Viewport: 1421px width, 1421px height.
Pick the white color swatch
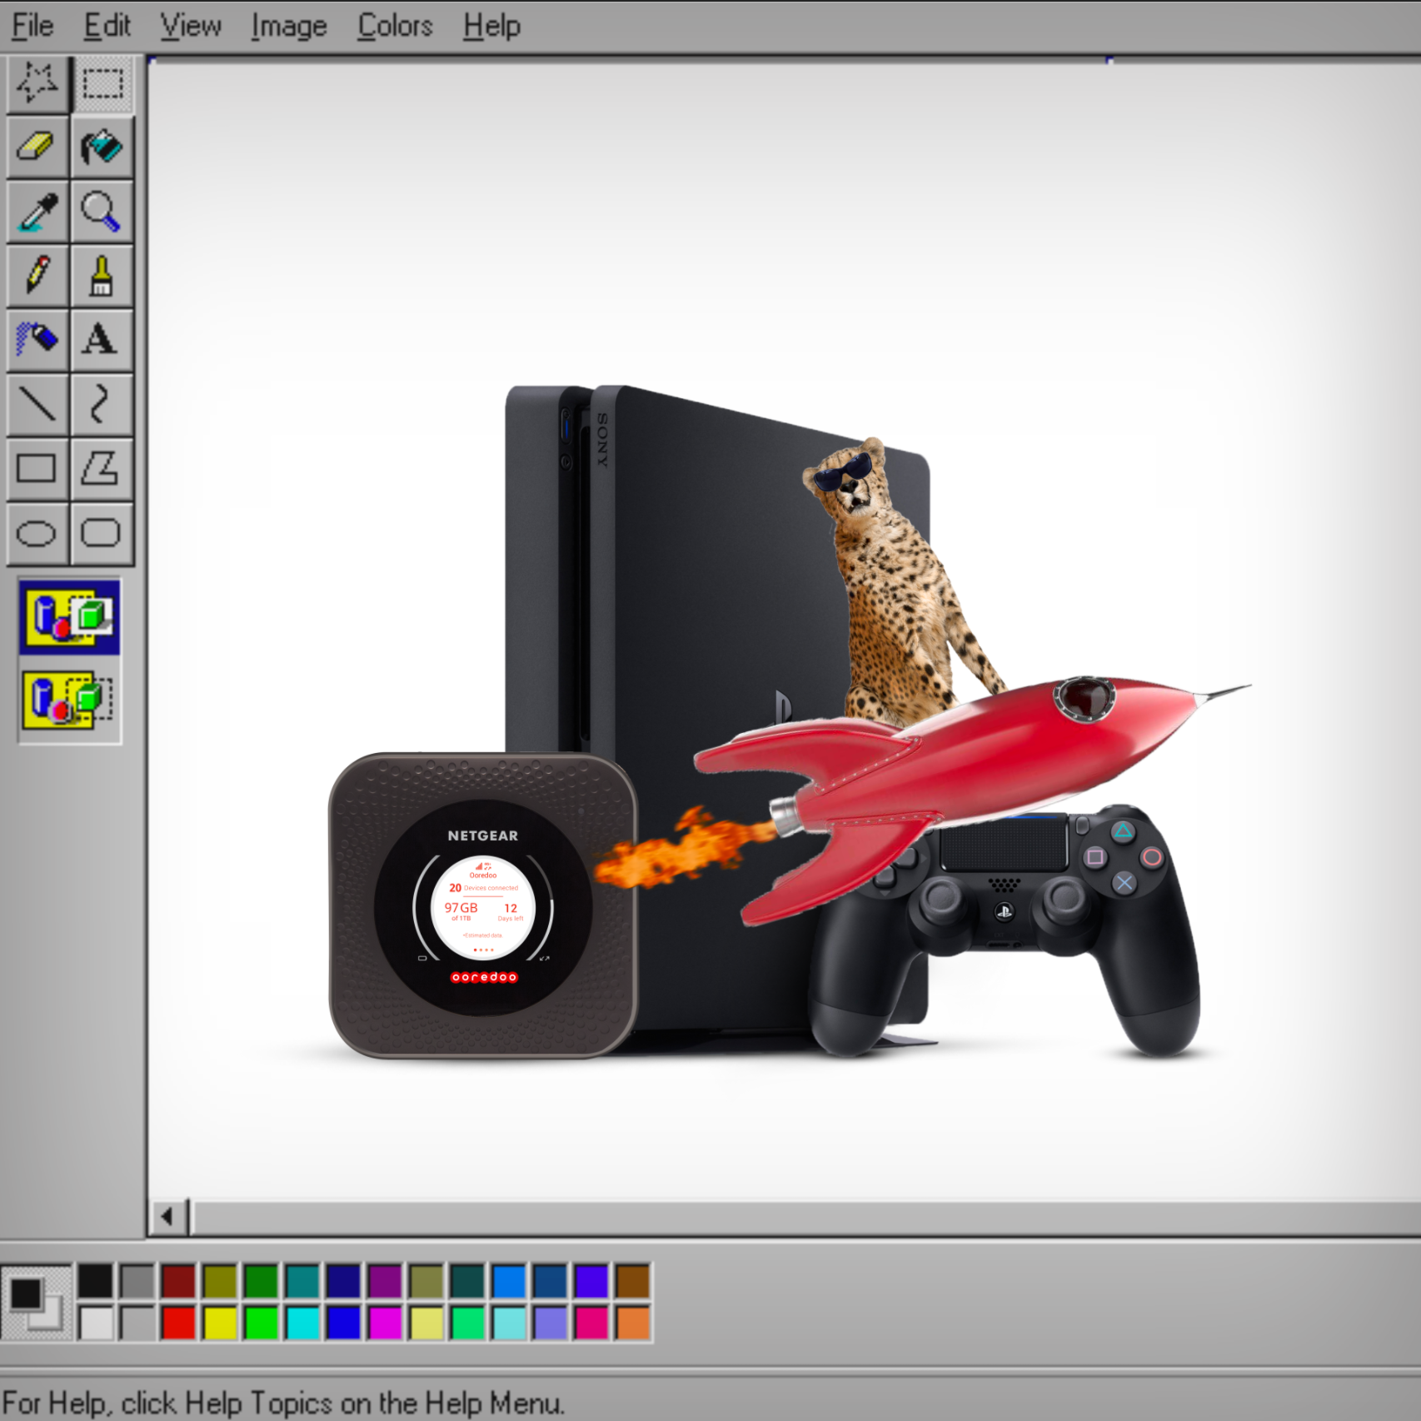pyautogui.click(x=96, y=1323)
